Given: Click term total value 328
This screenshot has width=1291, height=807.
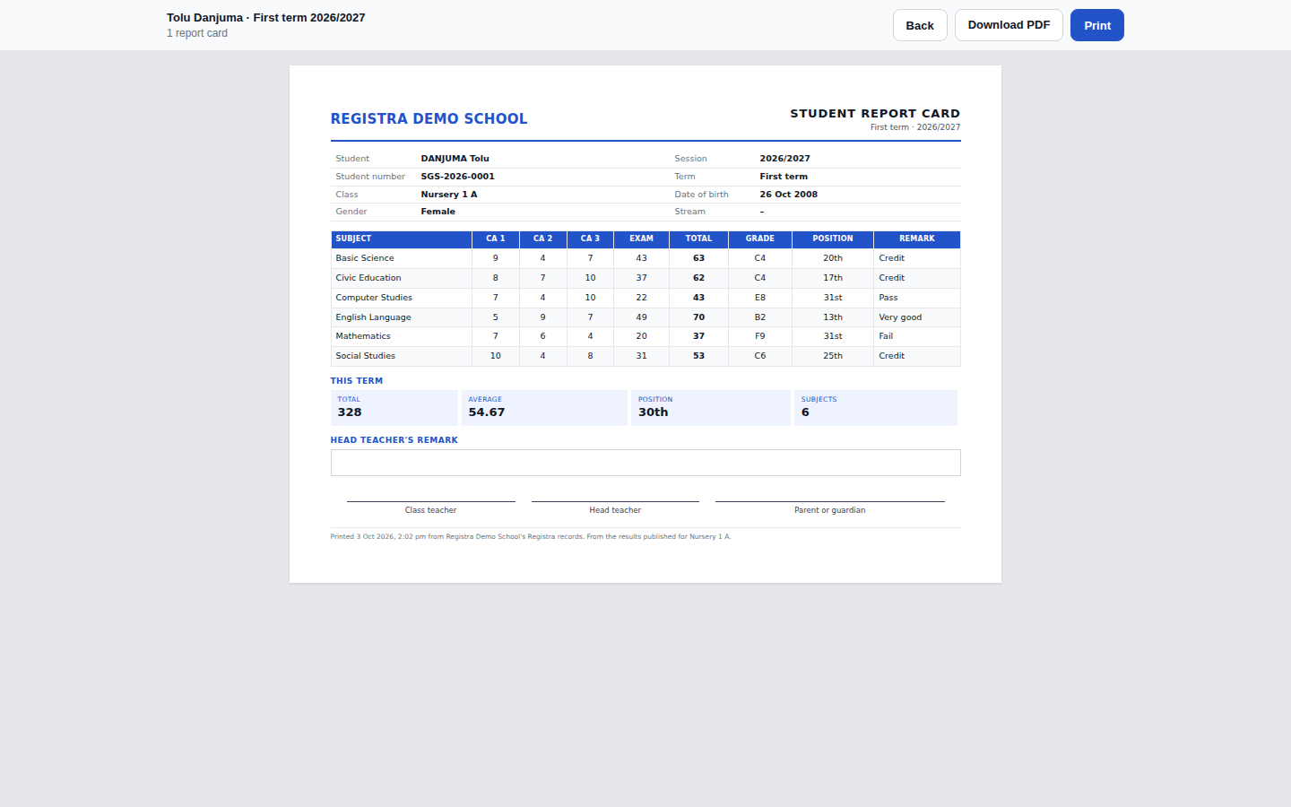Looking at the screenshot, I should point(350,412).
